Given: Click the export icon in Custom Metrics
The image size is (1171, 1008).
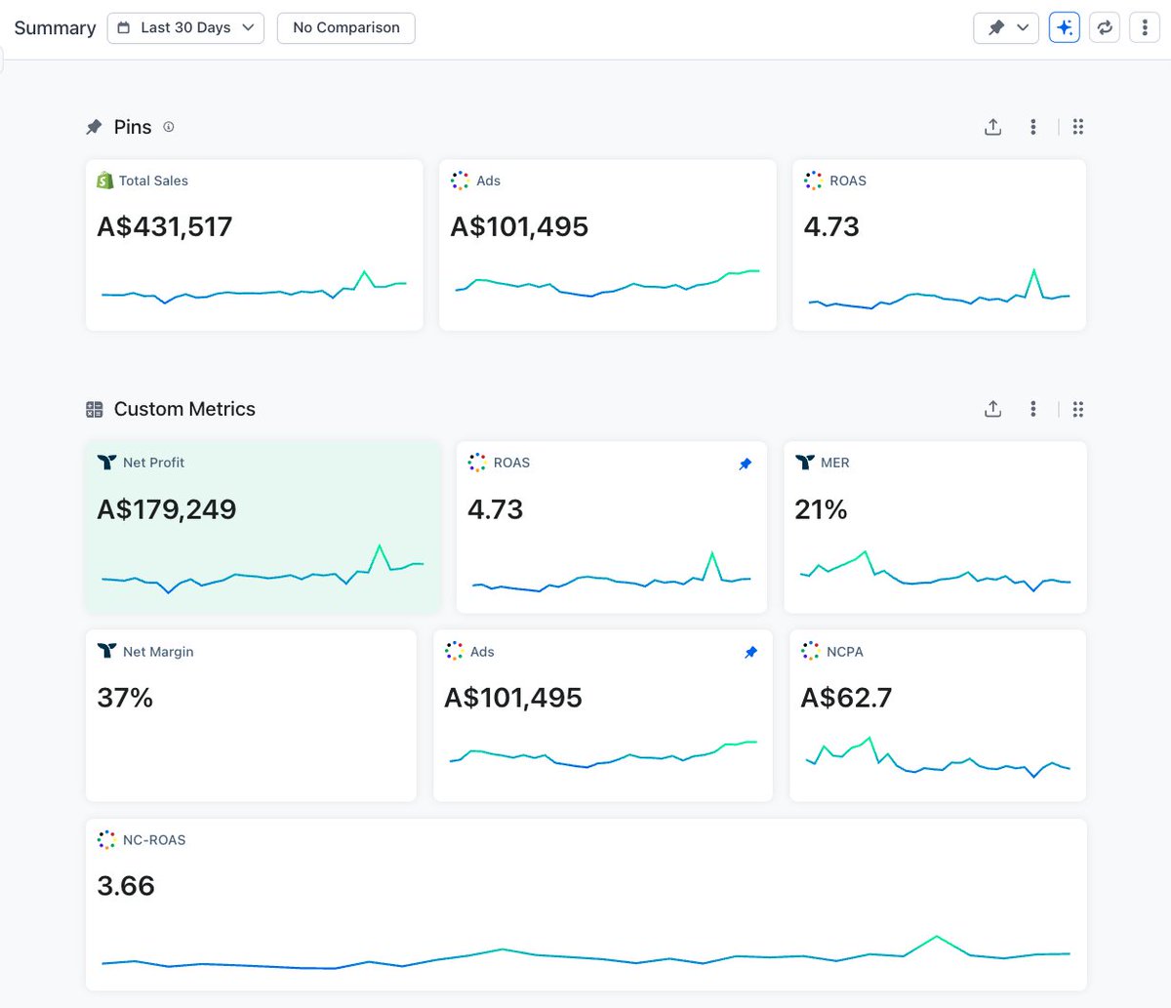Looking at the screenshot, I should coord(992,409).
